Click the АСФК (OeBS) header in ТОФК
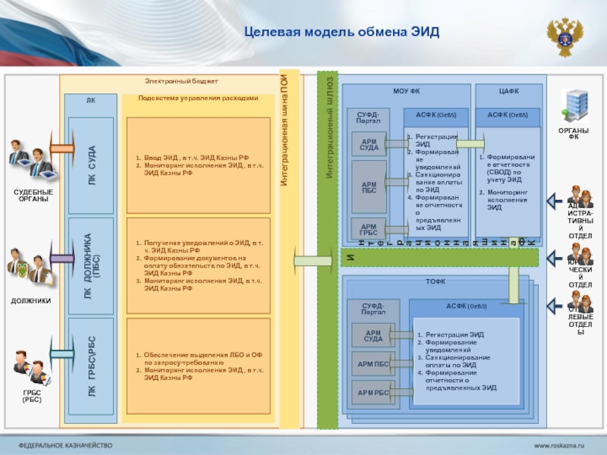The width and height of the screenshot is (607, 455). (x=467, y=306)
